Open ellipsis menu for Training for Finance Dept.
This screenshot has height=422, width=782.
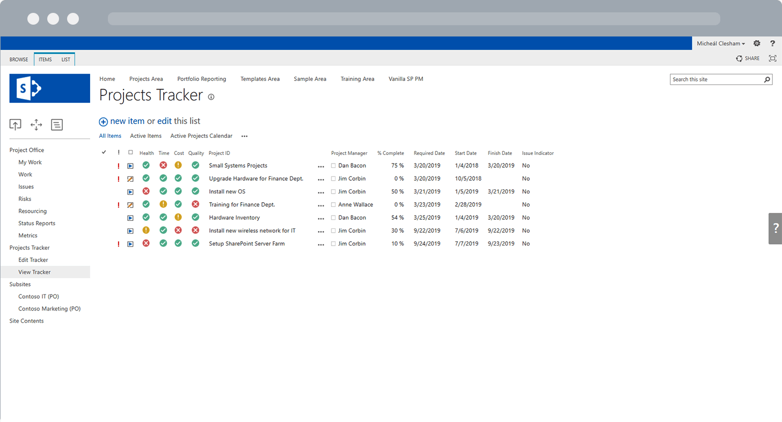coord(321,206)
